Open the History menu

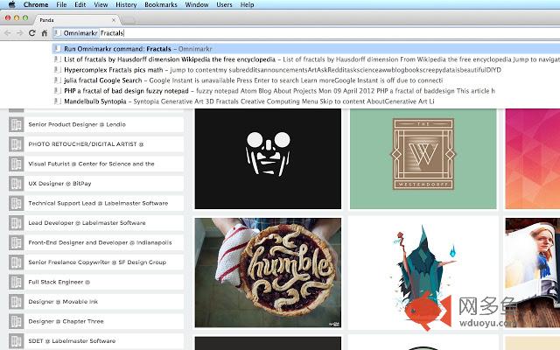[x=126, y=4]
